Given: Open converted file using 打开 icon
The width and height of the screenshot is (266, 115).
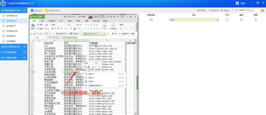Looking at the screenshot, I should (x=227, y=20).
